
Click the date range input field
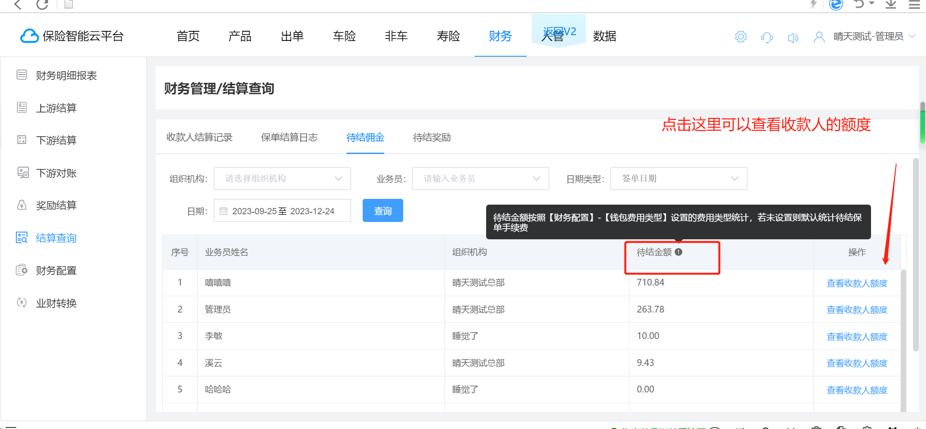click(282, 210)
